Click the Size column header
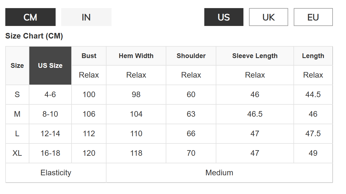Viewport: 346px width, 194px height. coord(17,66)
